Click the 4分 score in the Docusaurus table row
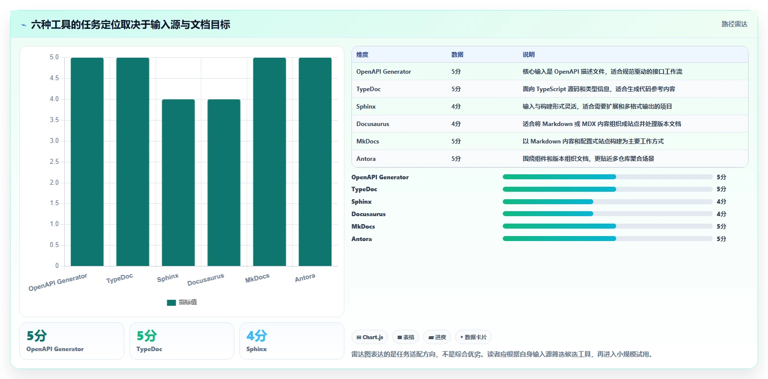The image size is (768, 379). 456,124
